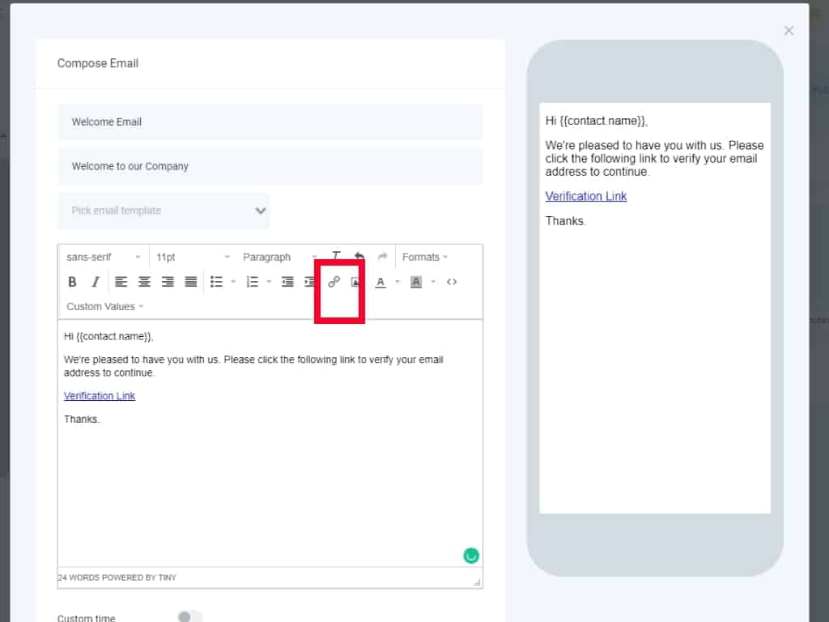Image resolution: width=829 pixels, height=622 pixels.
Task: Insert an image into the email
Action: [355, 282]
